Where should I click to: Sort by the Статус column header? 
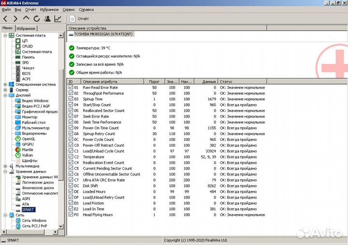point(242,82)
